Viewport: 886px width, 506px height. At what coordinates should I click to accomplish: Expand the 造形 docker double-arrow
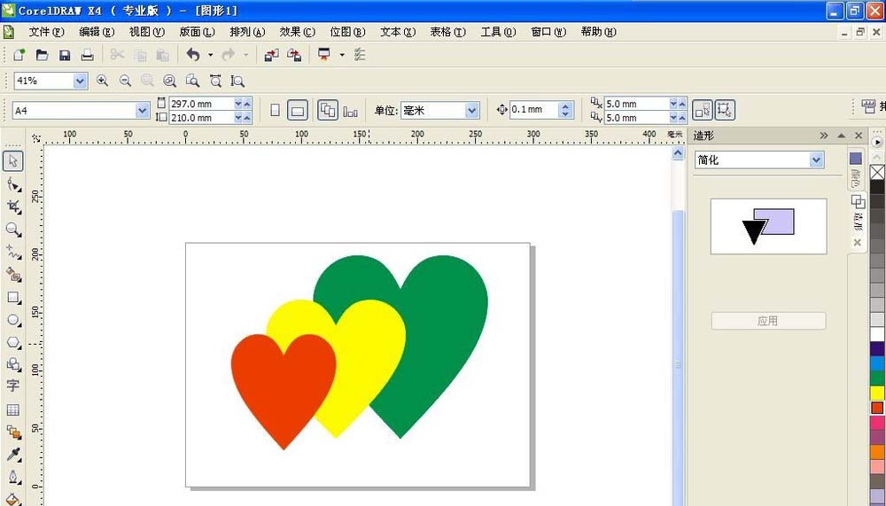point(824,136)
